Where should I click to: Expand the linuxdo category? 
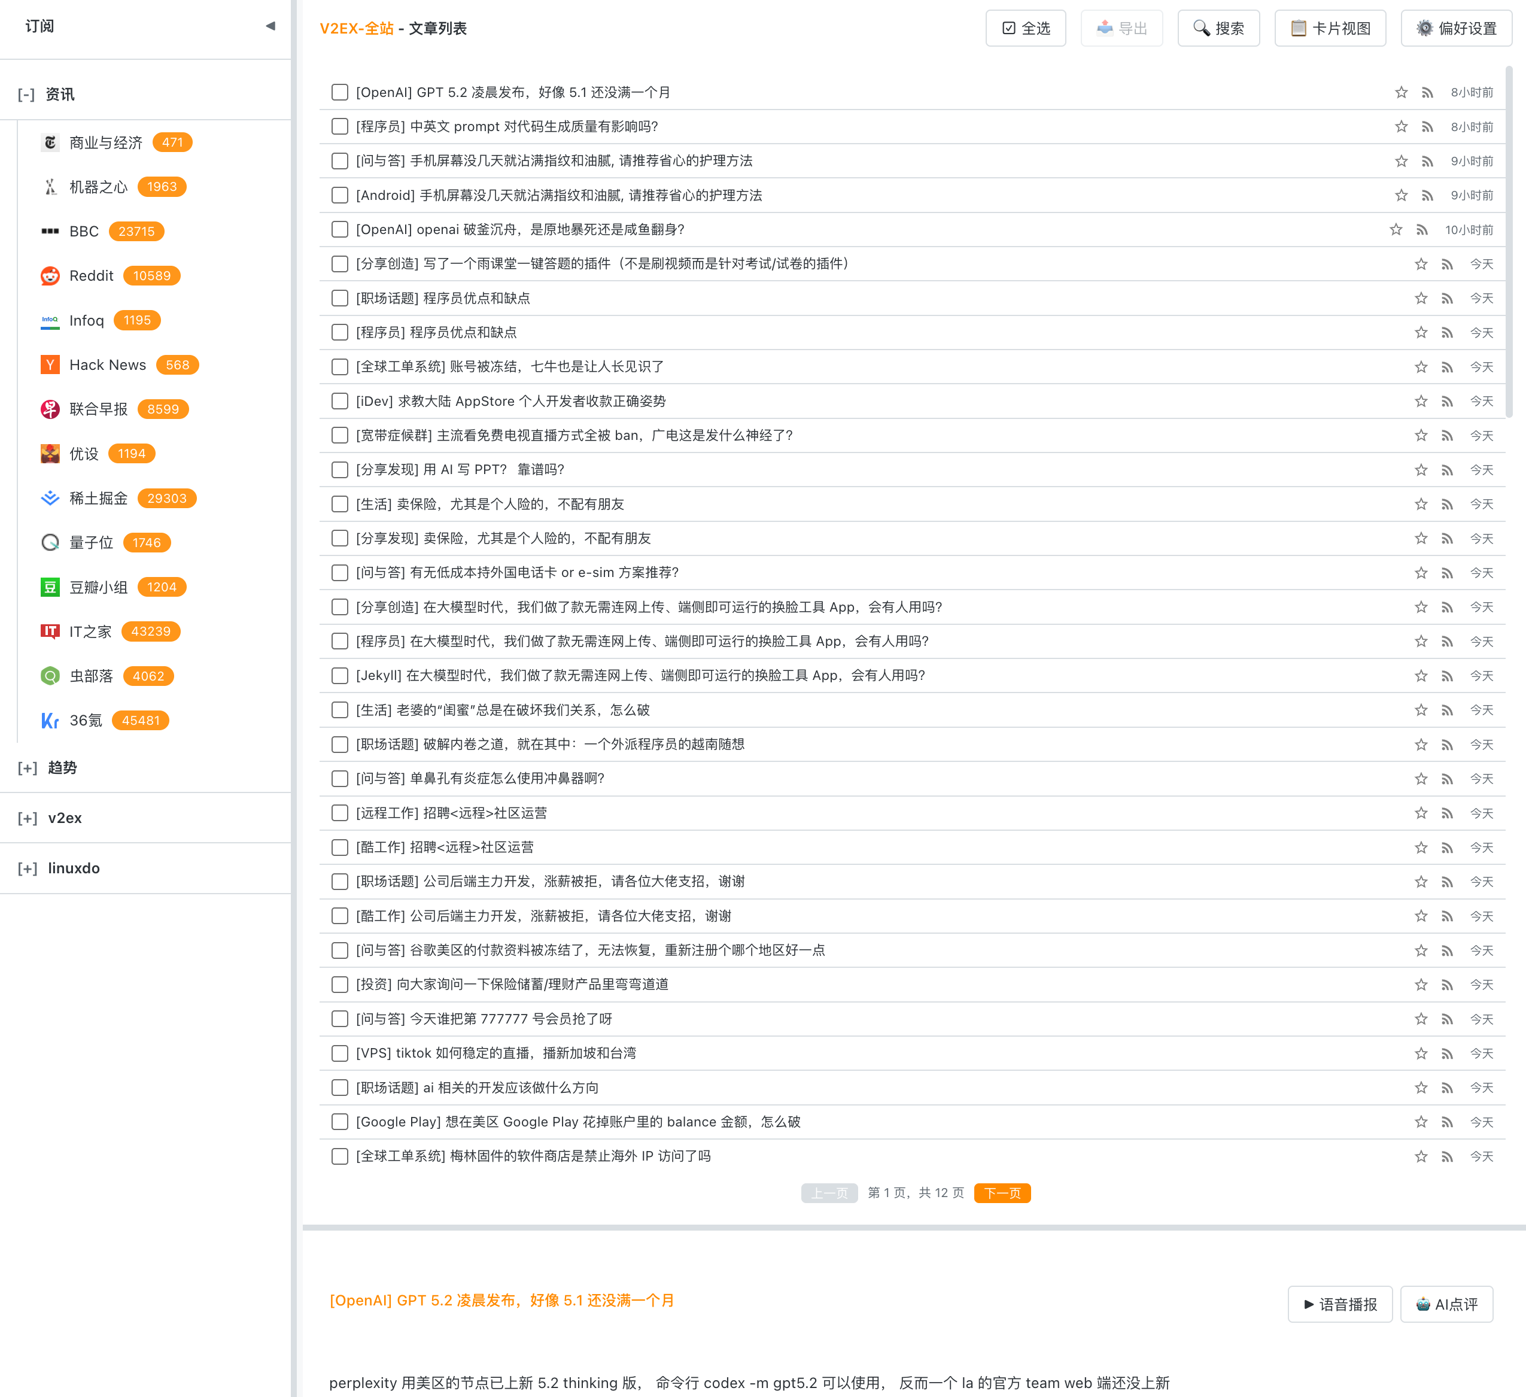28,868
